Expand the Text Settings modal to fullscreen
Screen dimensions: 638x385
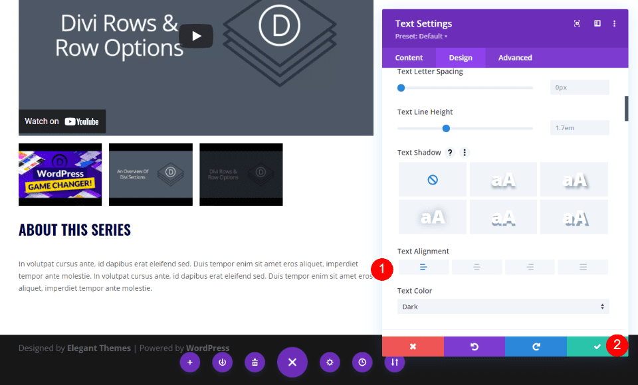point(577,23)
